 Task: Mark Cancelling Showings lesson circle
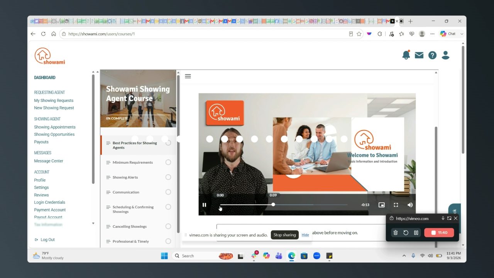click(168, 226)
